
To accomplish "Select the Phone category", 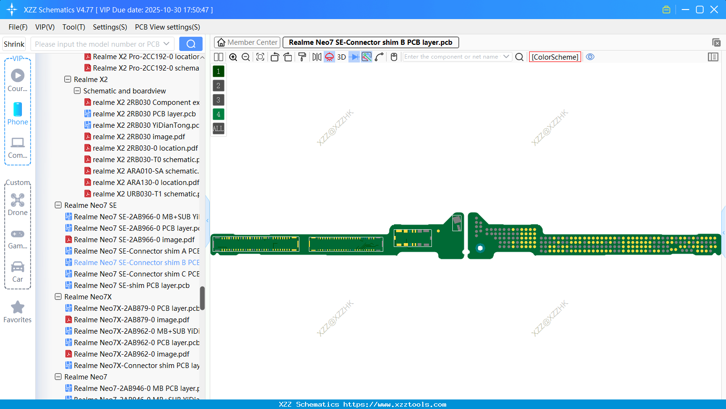I will point(18,113).
